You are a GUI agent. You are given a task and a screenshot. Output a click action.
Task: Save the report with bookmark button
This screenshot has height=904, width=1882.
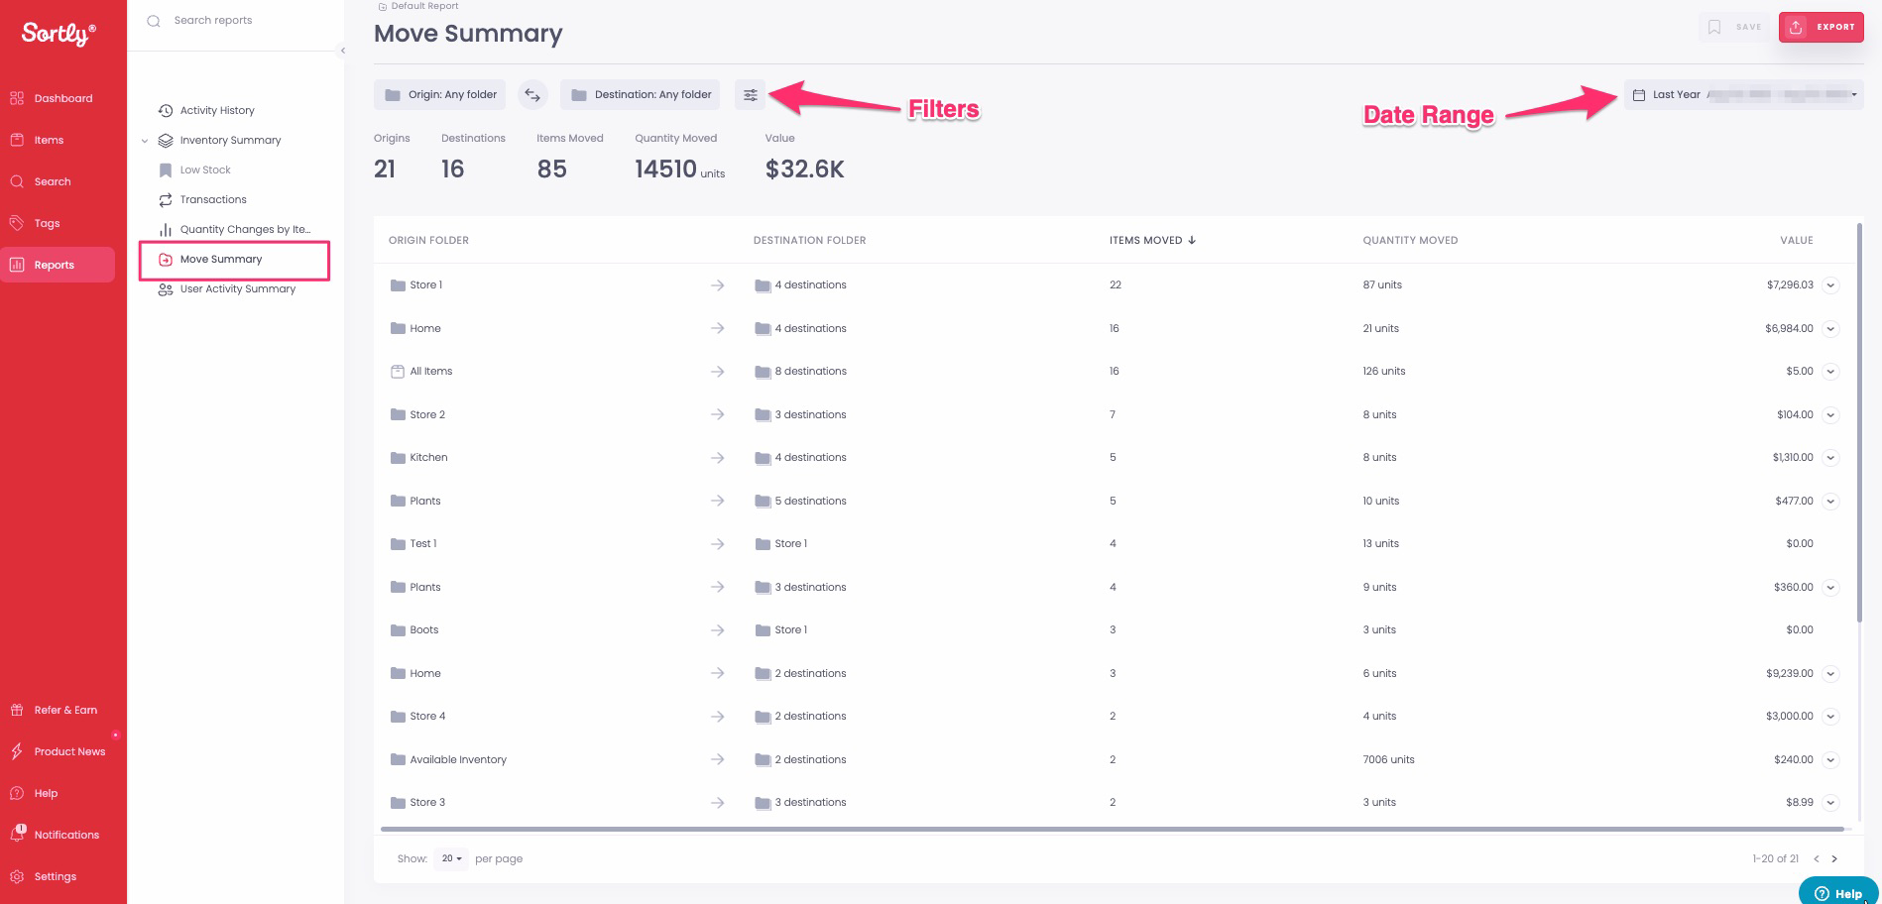pyautogui.click(x=1733, y=27)
